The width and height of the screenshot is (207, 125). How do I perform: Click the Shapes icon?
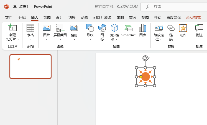click(90, 28)
